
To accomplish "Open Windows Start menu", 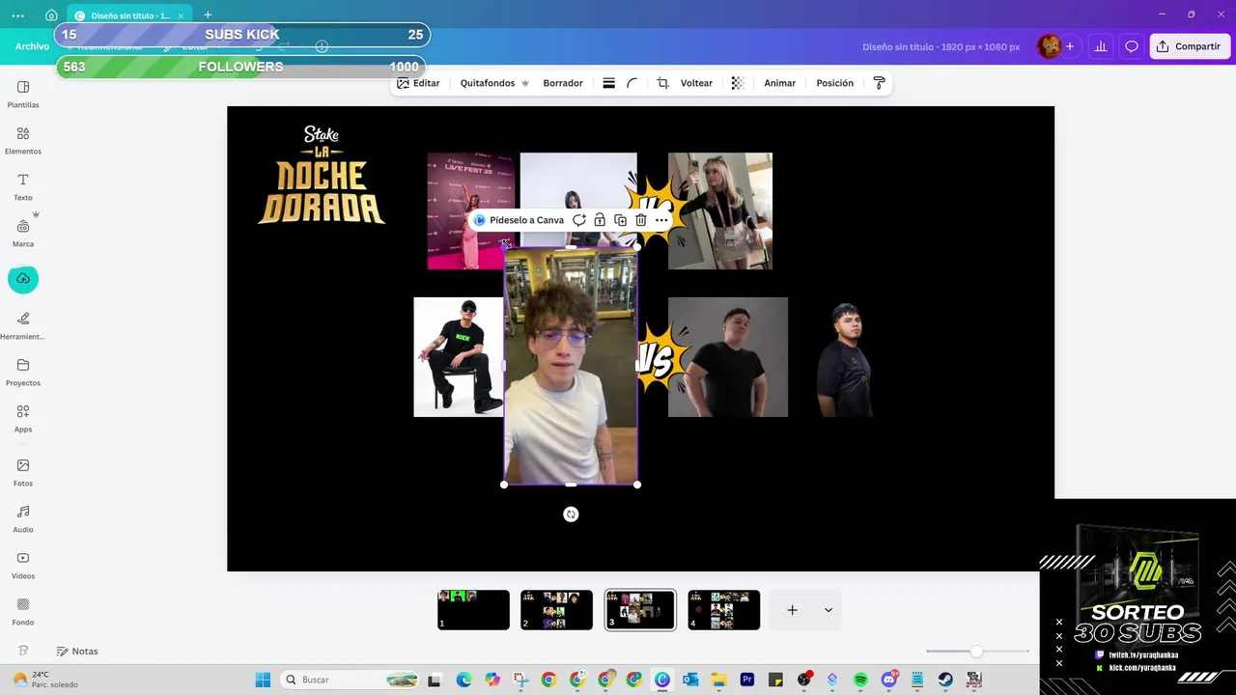I will [263, 680].
